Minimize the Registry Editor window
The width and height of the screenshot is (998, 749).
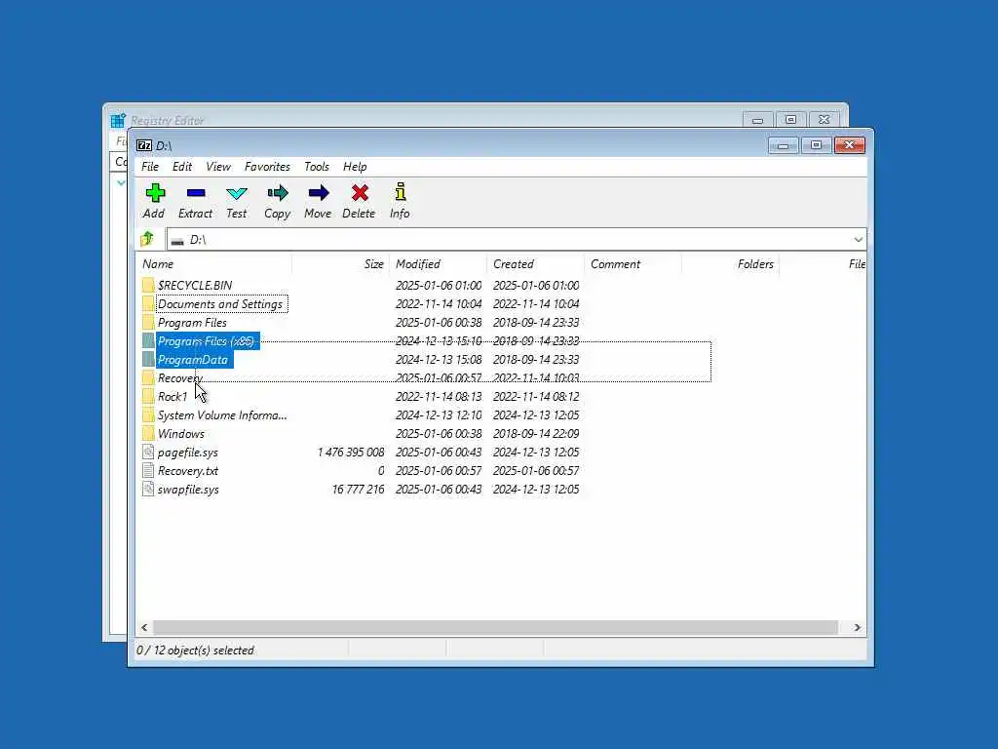757,120
